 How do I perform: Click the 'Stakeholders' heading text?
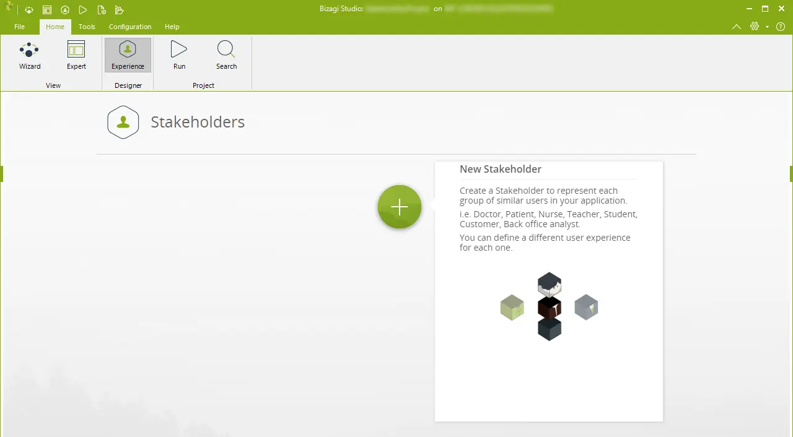pos(198,122)
